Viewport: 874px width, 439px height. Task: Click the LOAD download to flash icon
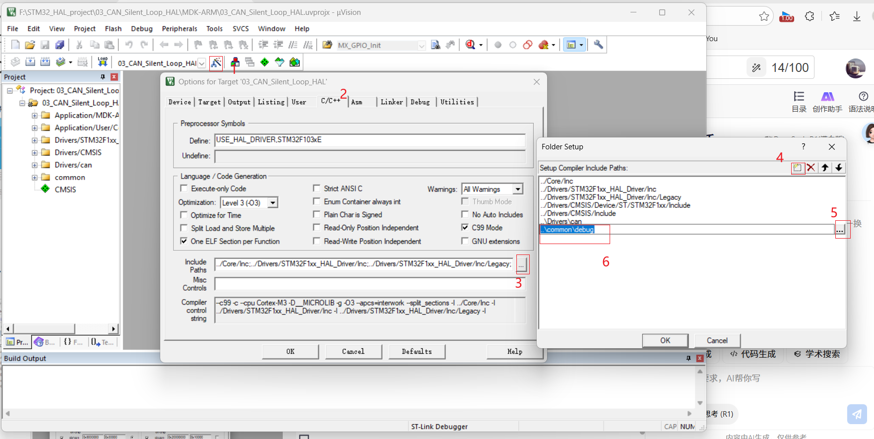(103, 63)
